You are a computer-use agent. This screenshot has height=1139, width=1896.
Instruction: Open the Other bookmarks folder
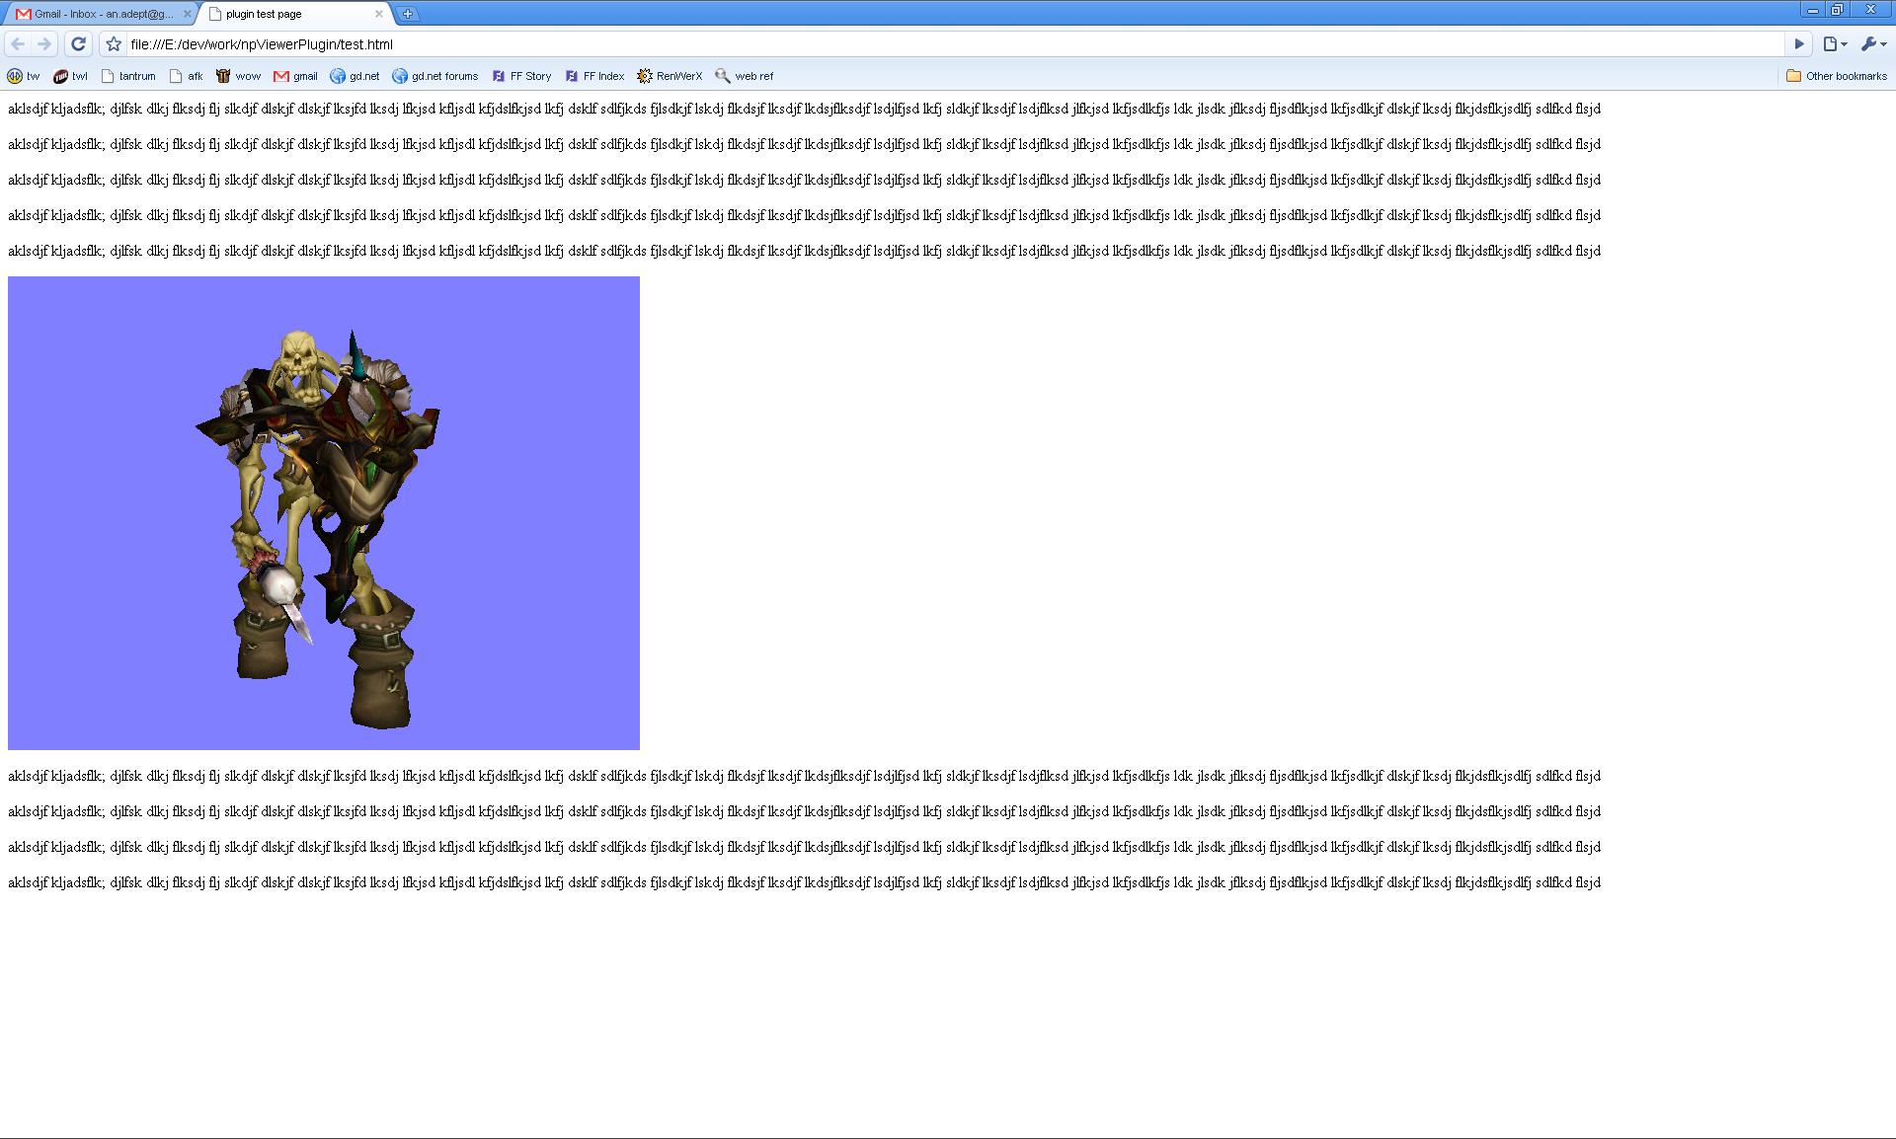pos(1837,76)
